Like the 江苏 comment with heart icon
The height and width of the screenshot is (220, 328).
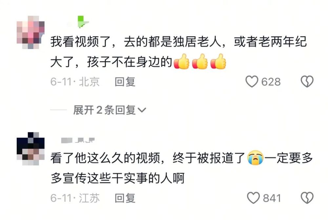pos(253,198)
